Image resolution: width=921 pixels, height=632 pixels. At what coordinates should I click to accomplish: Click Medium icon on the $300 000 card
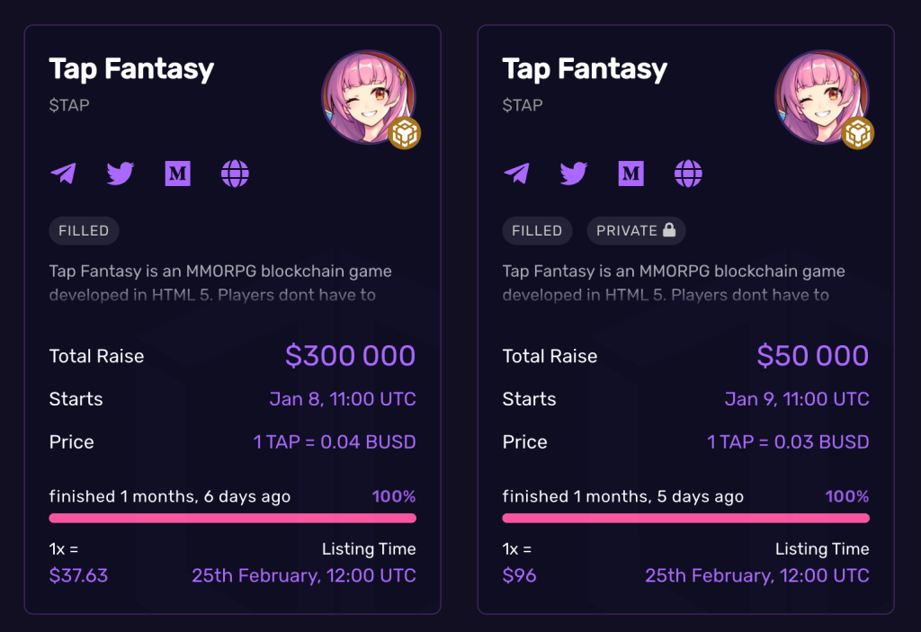177,174
